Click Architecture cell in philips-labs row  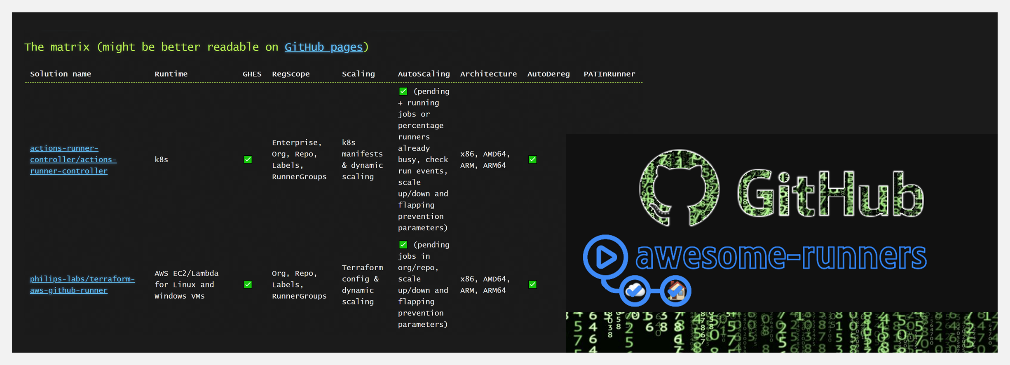click(x=485, y=285)
